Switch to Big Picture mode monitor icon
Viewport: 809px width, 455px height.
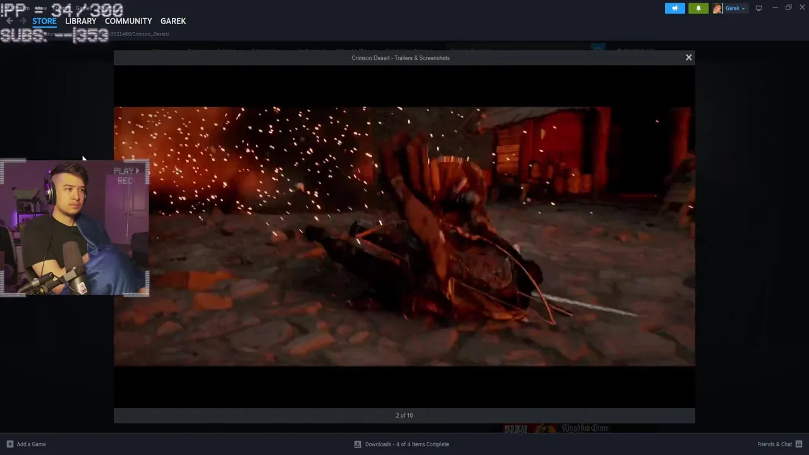[758, 8]
